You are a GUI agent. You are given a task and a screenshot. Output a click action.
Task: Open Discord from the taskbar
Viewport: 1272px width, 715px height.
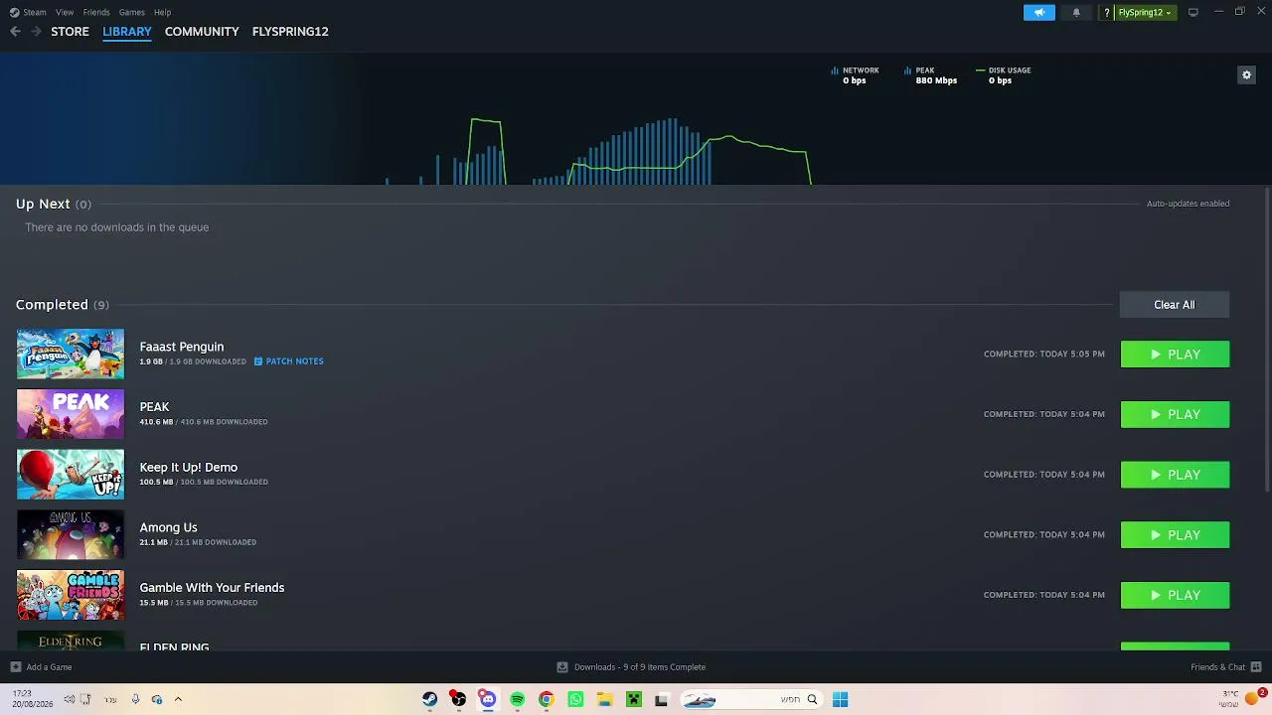[488, 699]
